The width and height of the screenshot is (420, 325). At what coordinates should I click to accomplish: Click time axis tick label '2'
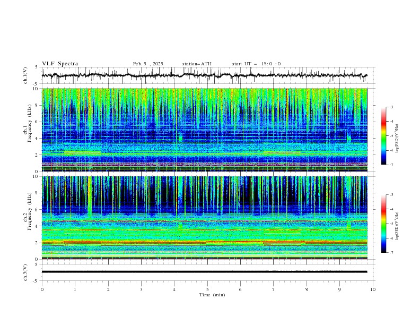108,289
